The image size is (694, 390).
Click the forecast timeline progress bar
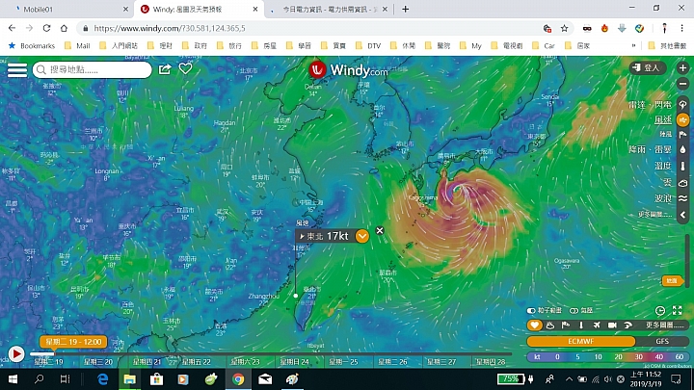(270, 353)
